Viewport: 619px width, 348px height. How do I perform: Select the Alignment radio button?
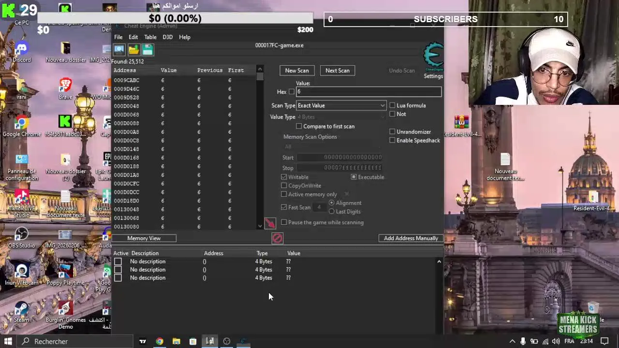point(331,203)
